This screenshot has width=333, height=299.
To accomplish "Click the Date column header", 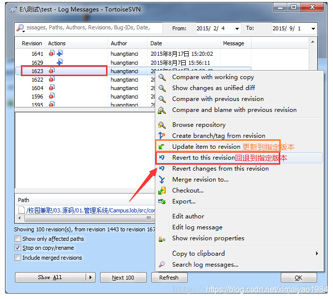I will click(x=184, y=43).
